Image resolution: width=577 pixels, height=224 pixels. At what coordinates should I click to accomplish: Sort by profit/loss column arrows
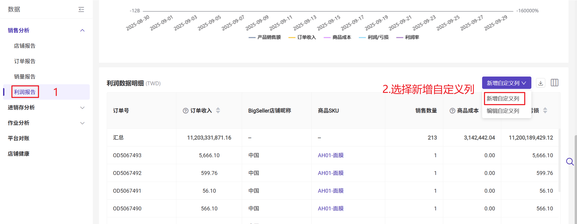click(x=545, y=110)
